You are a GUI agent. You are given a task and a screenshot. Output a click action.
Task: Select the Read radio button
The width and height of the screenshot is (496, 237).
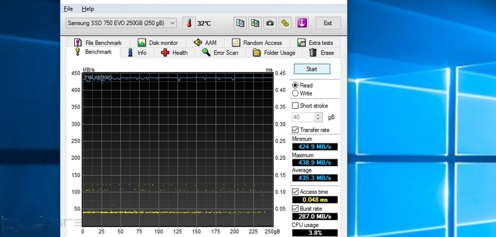[x=295, y=85]
